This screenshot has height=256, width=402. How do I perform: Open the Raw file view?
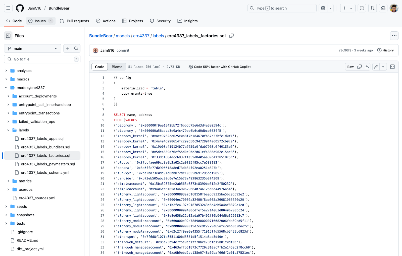tap(350, 67)
